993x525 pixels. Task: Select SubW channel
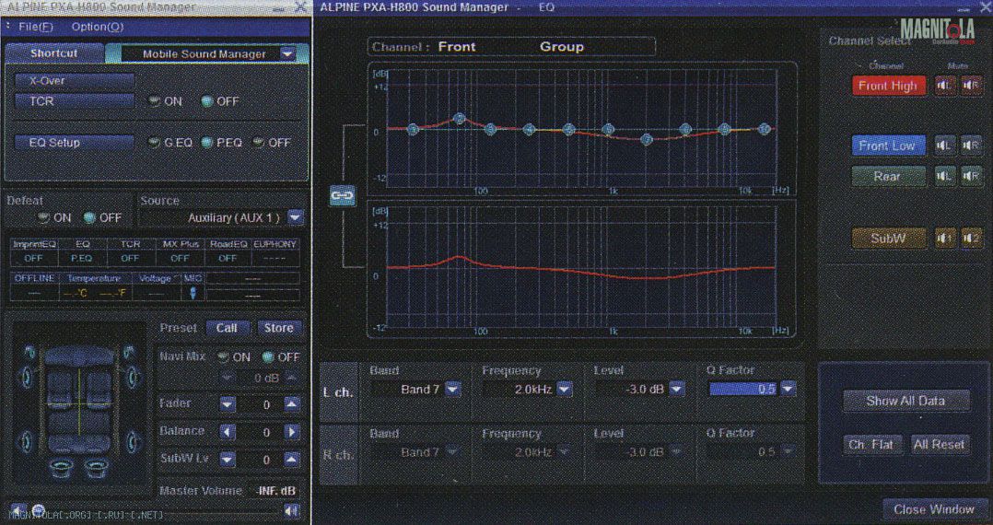pyautogui.click(x=889, y=239)
